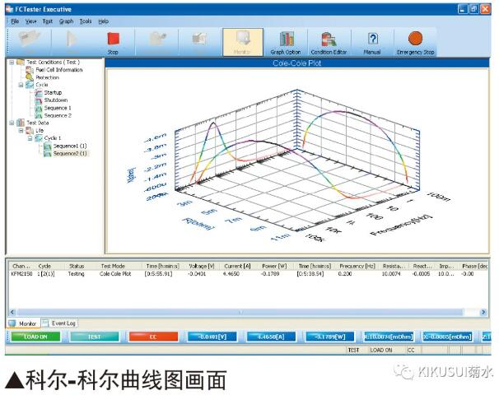Click the red CC indicator

click(153, 337)
